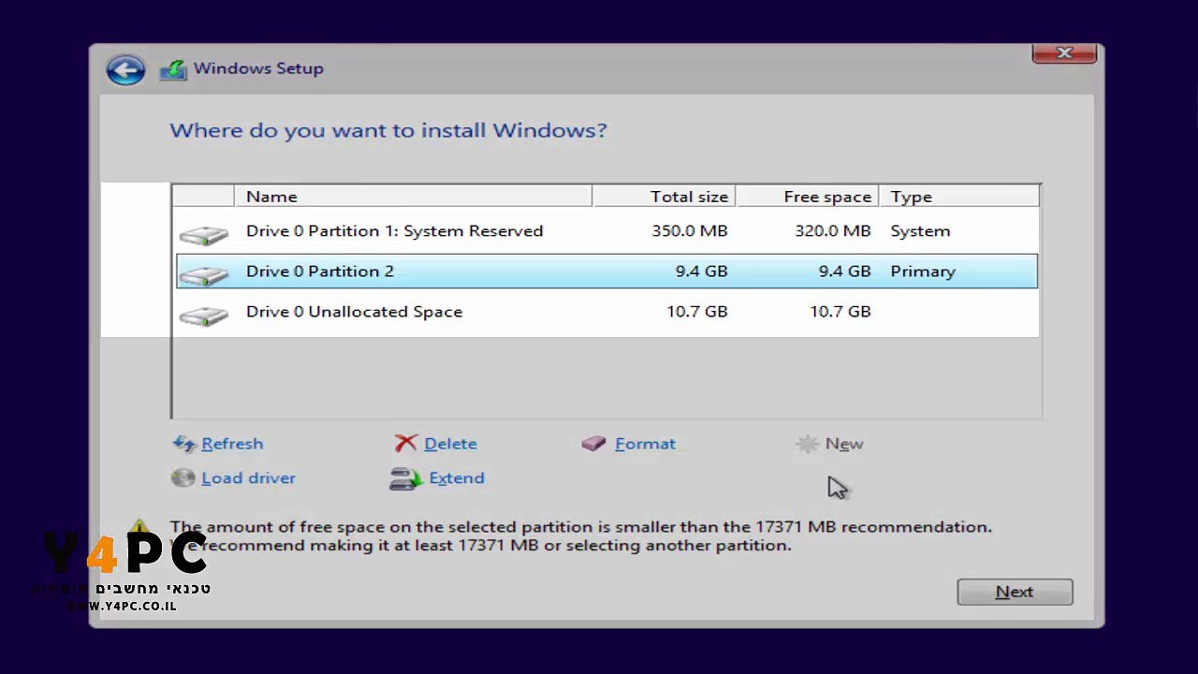The width and height of the screenshot is (1198, 674).
Task: Click the Windows Setup title icon
Action: [x=173, y=70]
